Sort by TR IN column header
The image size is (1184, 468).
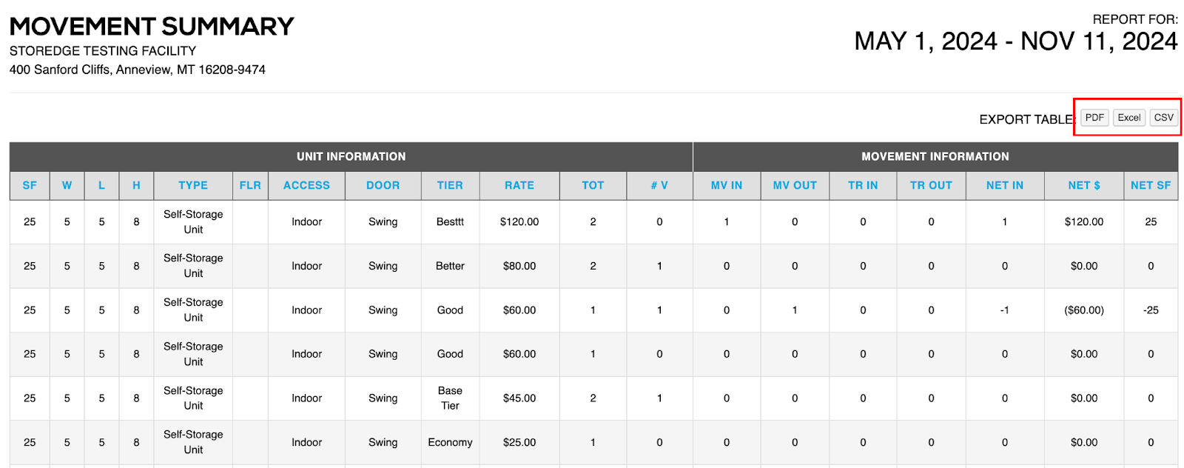click(x=863, y=186)
